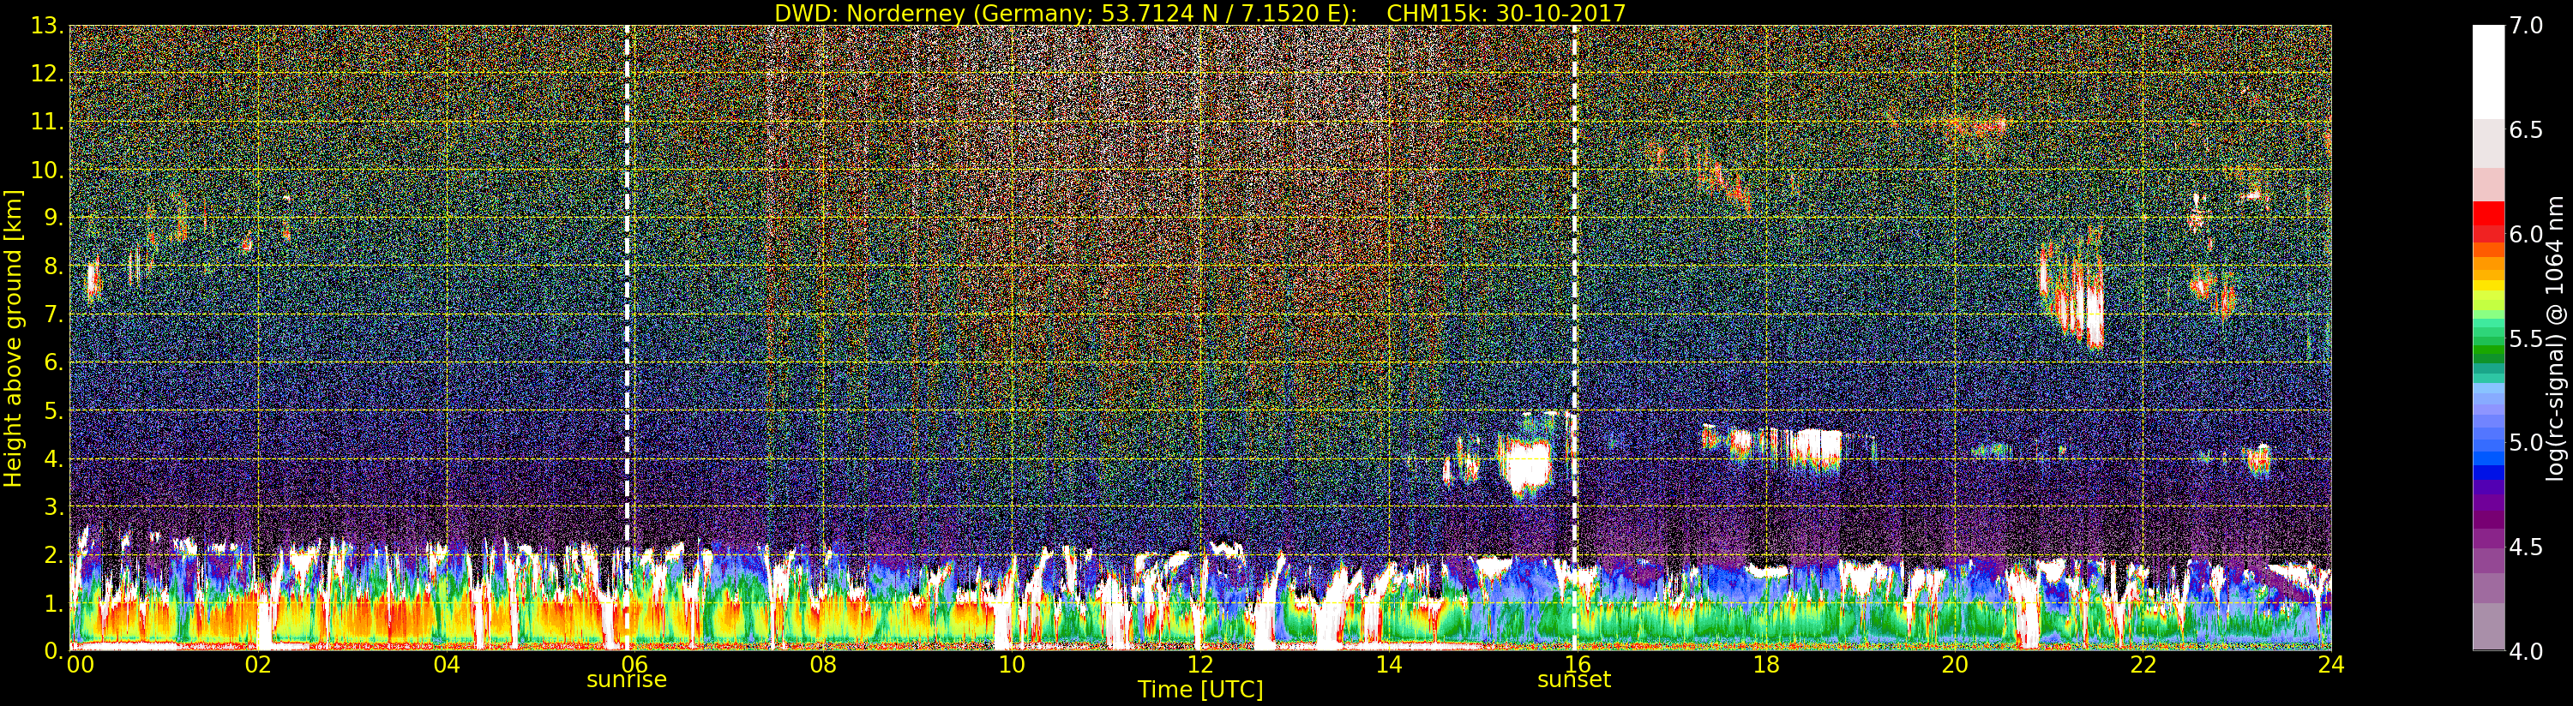Click the 'CHM15k: 30-10-2017' part of the title
This screenshot has height=706, width=2573.
click(1506, 13)
